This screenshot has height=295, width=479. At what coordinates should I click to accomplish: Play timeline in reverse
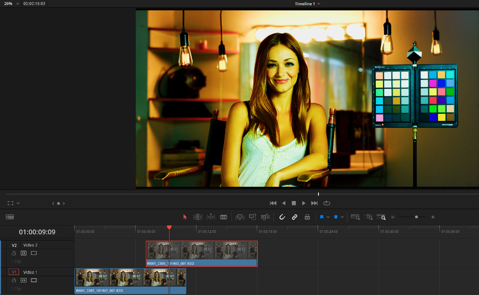284,203
